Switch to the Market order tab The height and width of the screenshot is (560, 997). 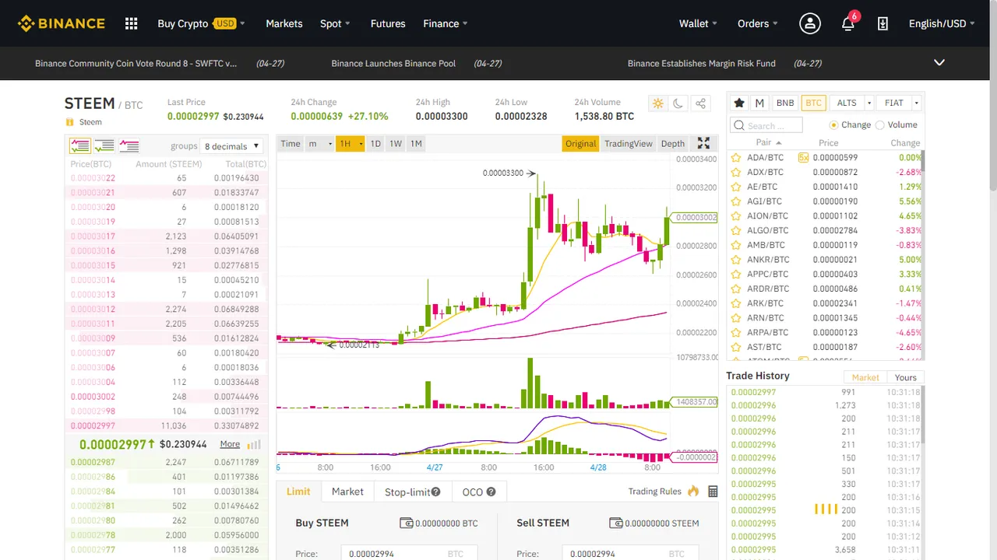347,492
